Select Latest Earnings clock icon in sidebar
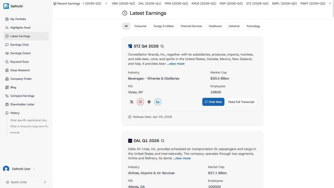Viewport: 334px width, 188px height. pyautogui.click(x=7, y=36)
